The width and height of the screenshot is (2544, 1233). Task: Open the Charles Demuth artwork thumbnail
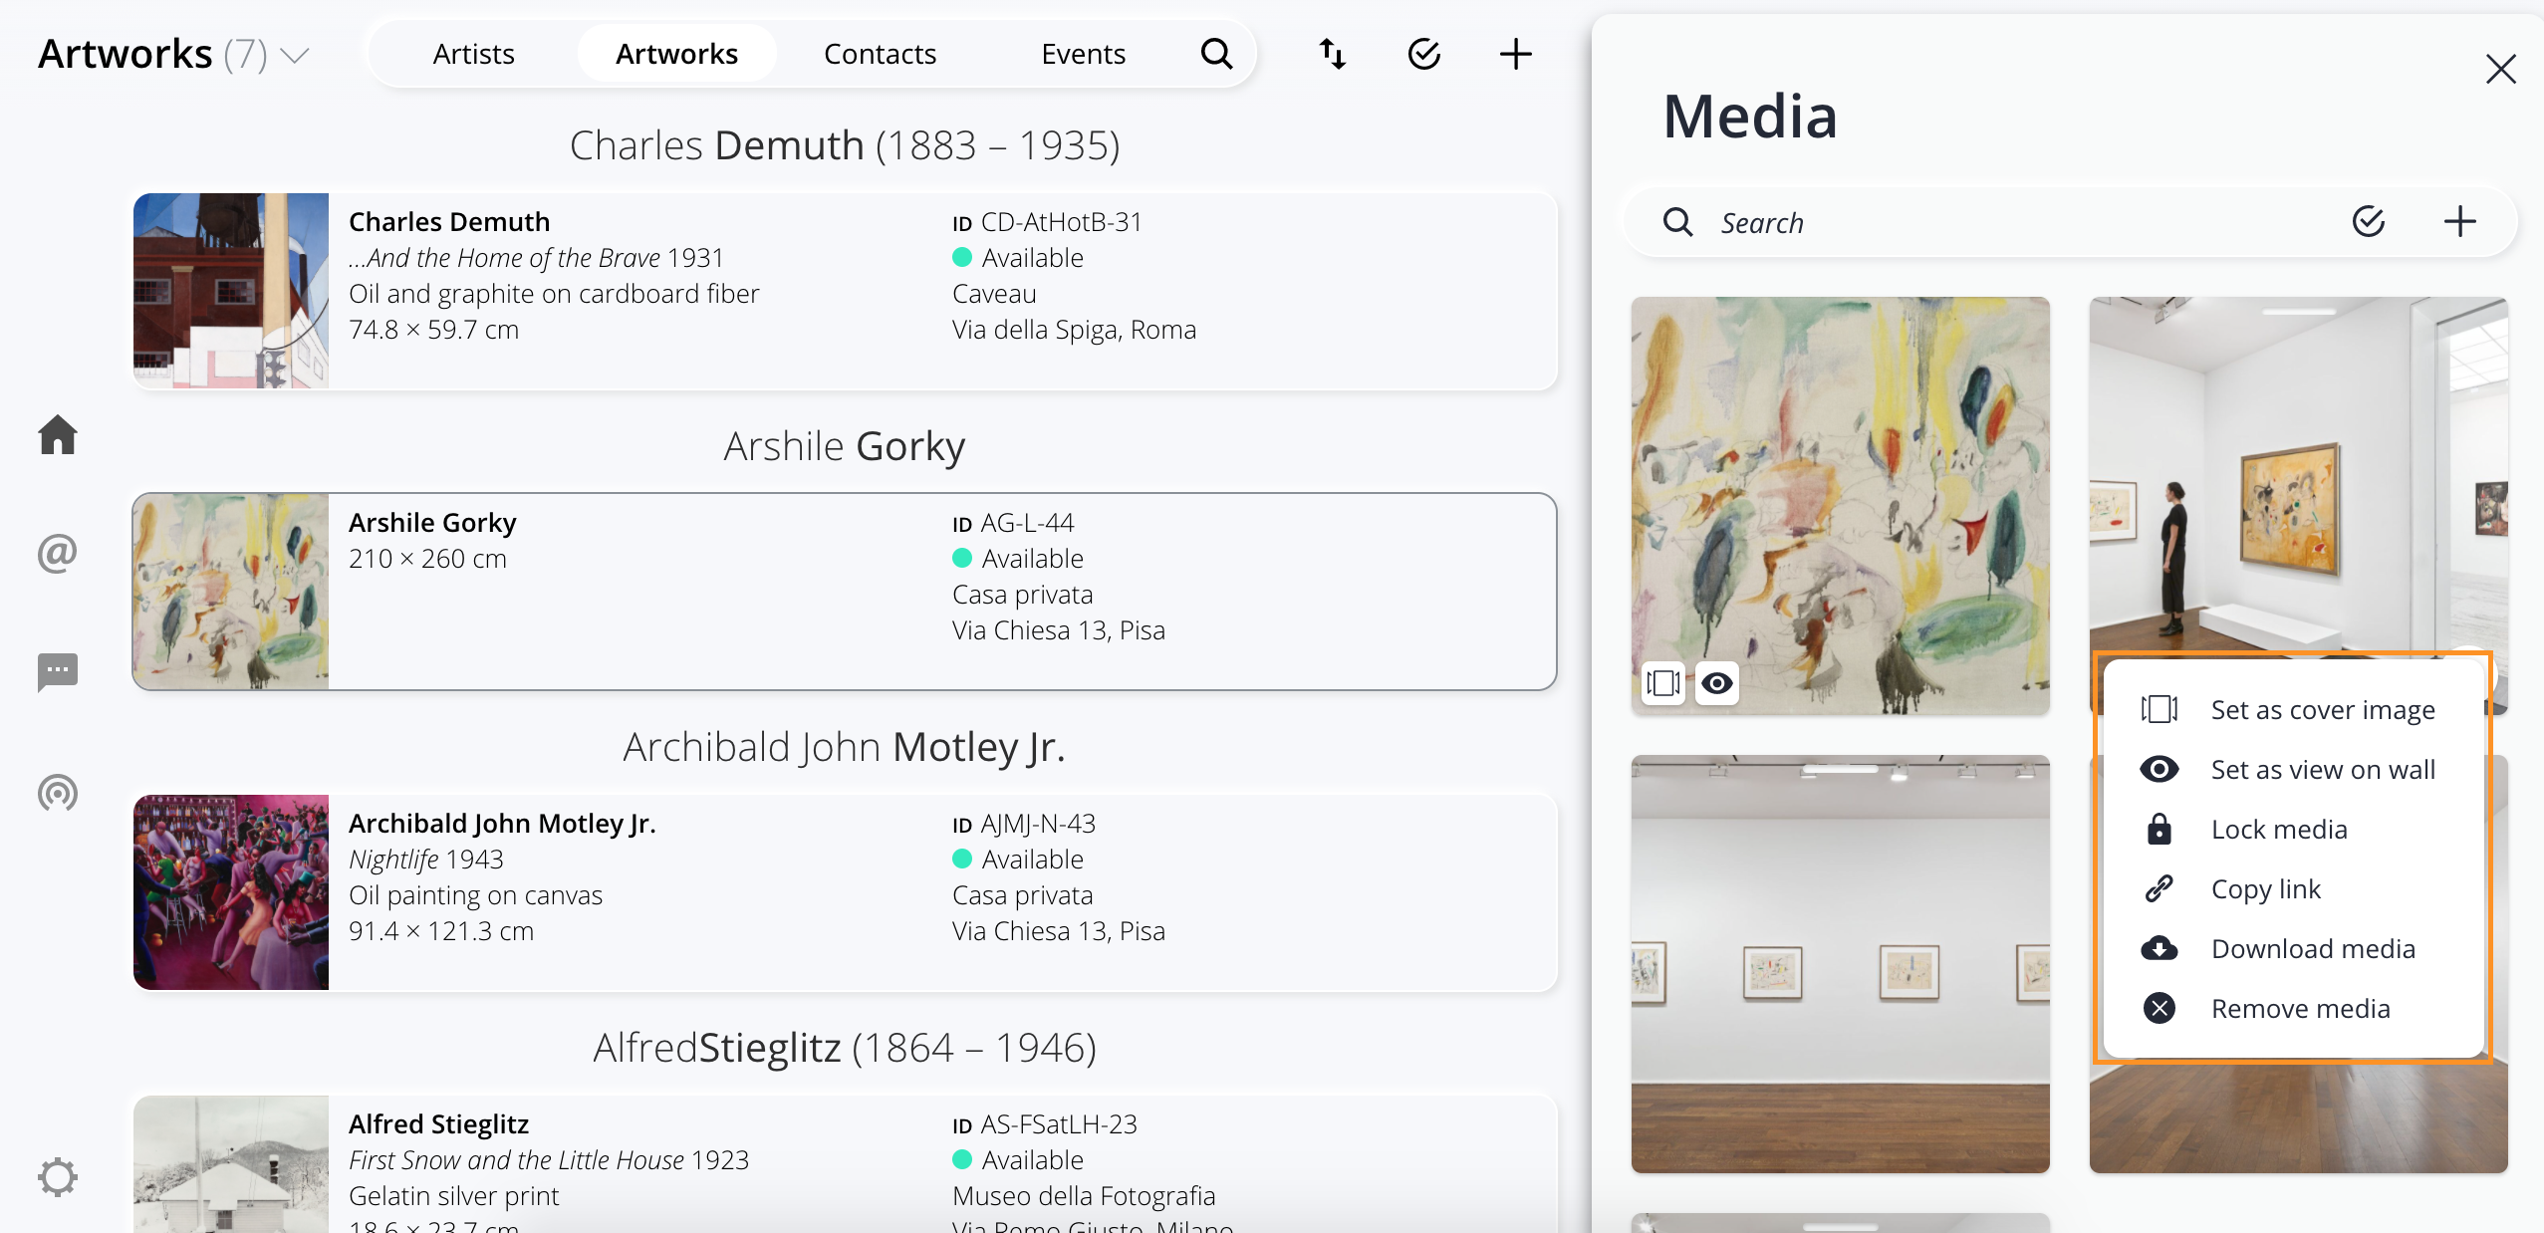tap(231, 291)
